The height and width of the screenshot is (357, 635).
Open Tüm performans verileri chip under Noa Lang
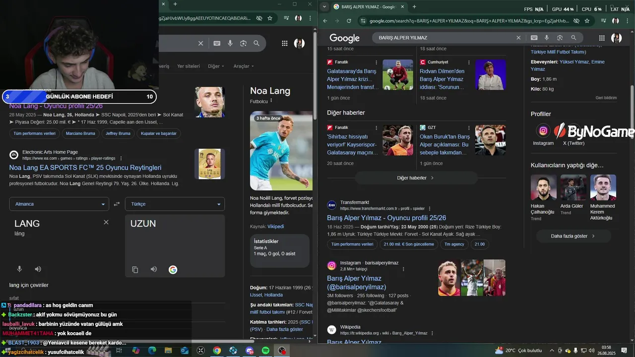[x=34, y=133]
